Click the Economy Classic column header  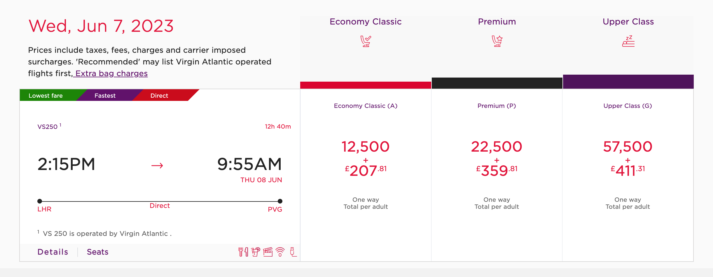pyautogui.click(x=366, y=22)
